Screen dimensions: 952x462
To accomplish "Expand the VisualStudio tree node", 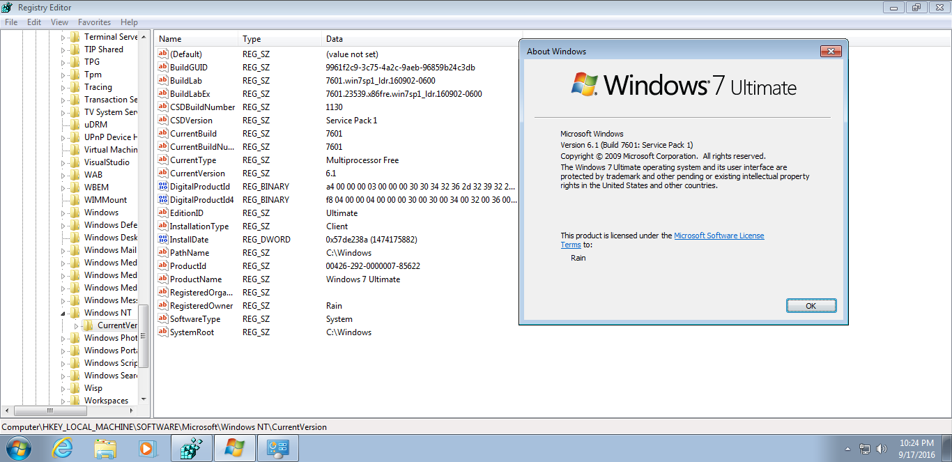I will click(x=63, y=162).
